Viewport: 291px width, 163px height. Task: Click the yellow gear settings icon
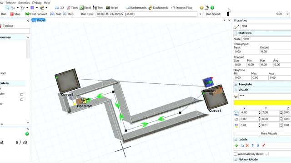(x=201, y=8)
